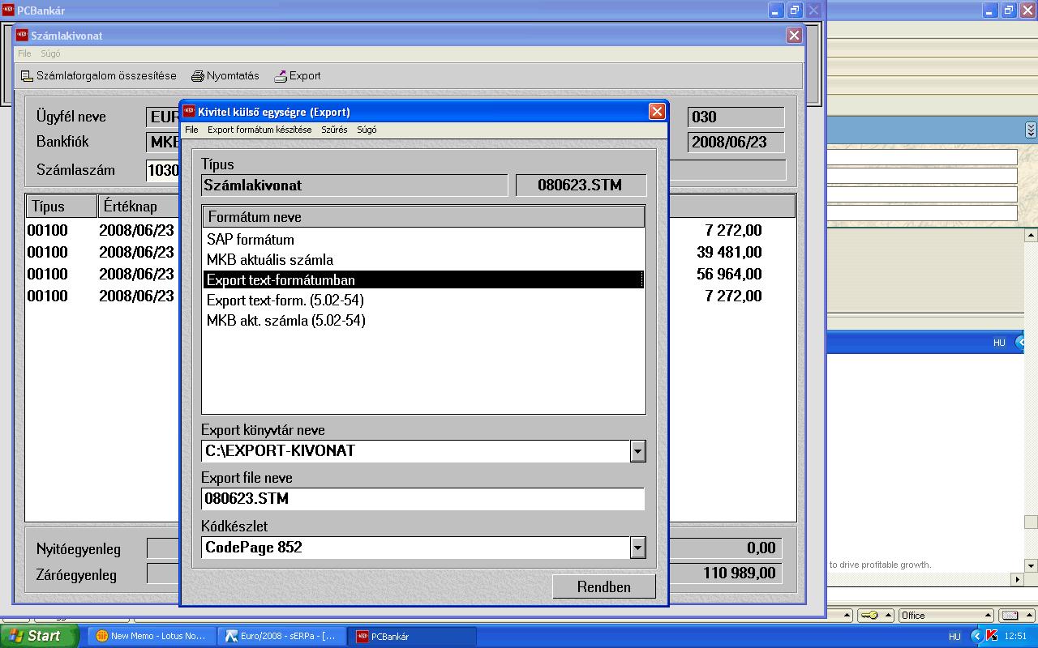Open the Export könyvtár neve dropdown
Screen dimensions: 1038x648
coord(637,451)
